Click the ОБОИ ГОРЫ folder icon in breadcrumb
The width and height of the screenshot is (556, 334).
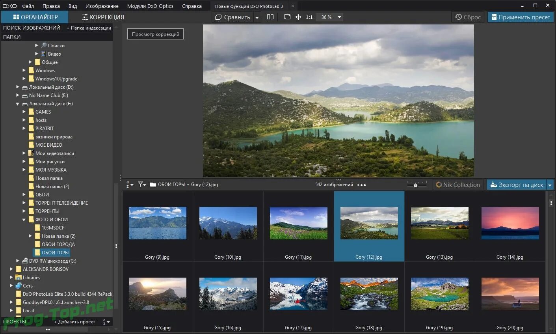tap(153, 185)
